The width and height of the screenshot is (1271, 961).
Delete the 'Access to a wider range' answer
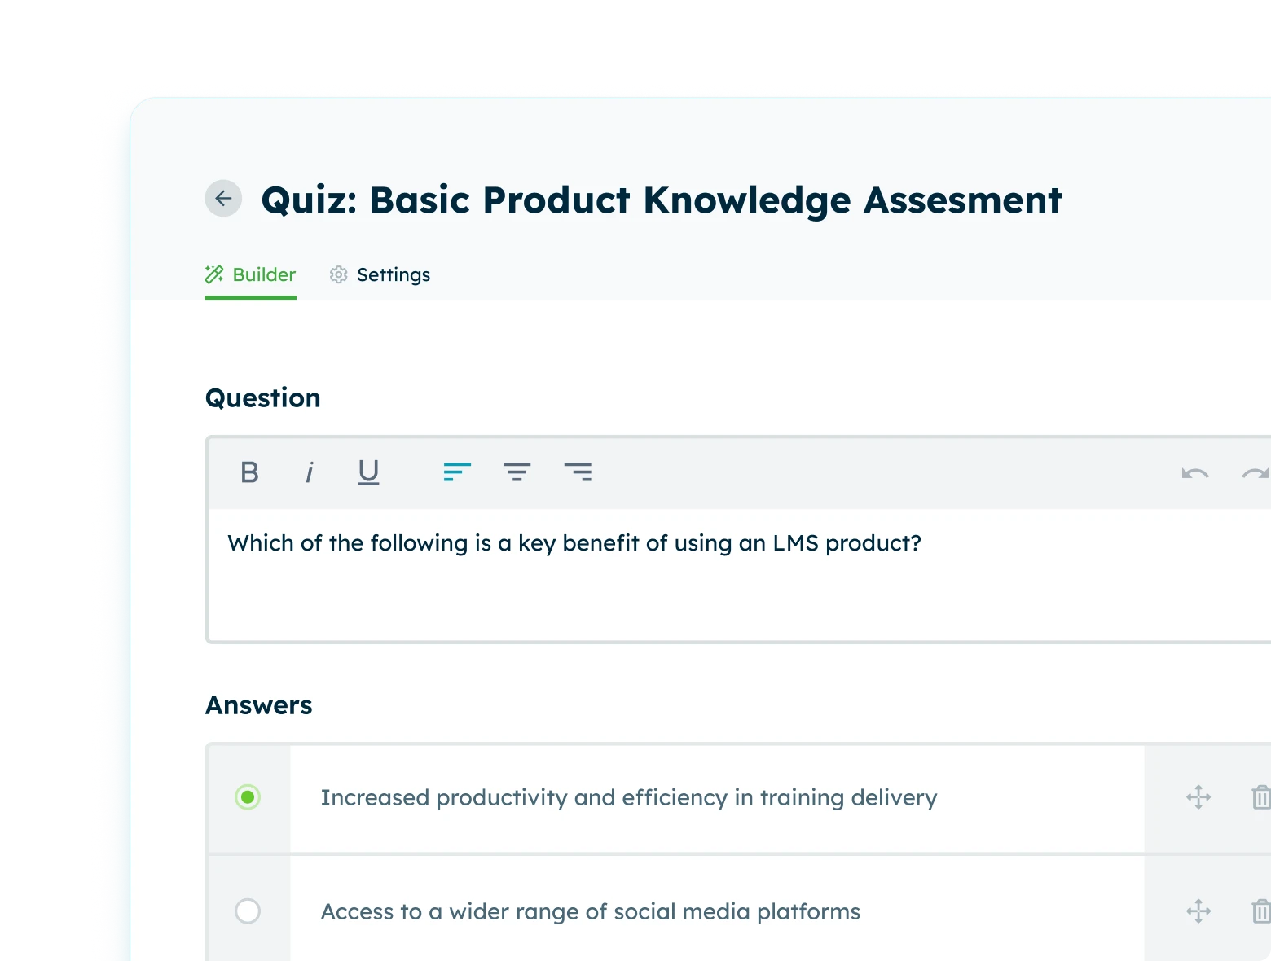coord(1260,911)
